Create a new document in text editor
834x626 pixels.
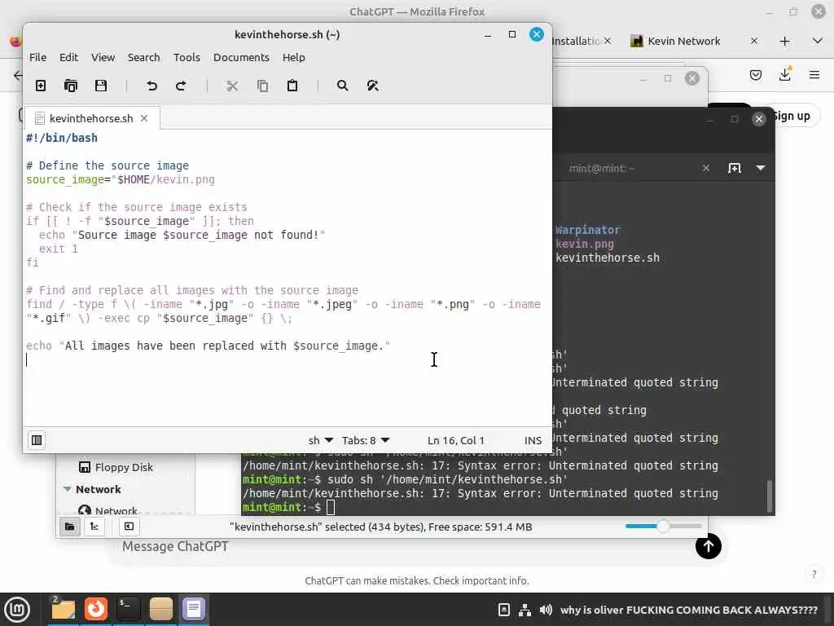tap(41, 86)
